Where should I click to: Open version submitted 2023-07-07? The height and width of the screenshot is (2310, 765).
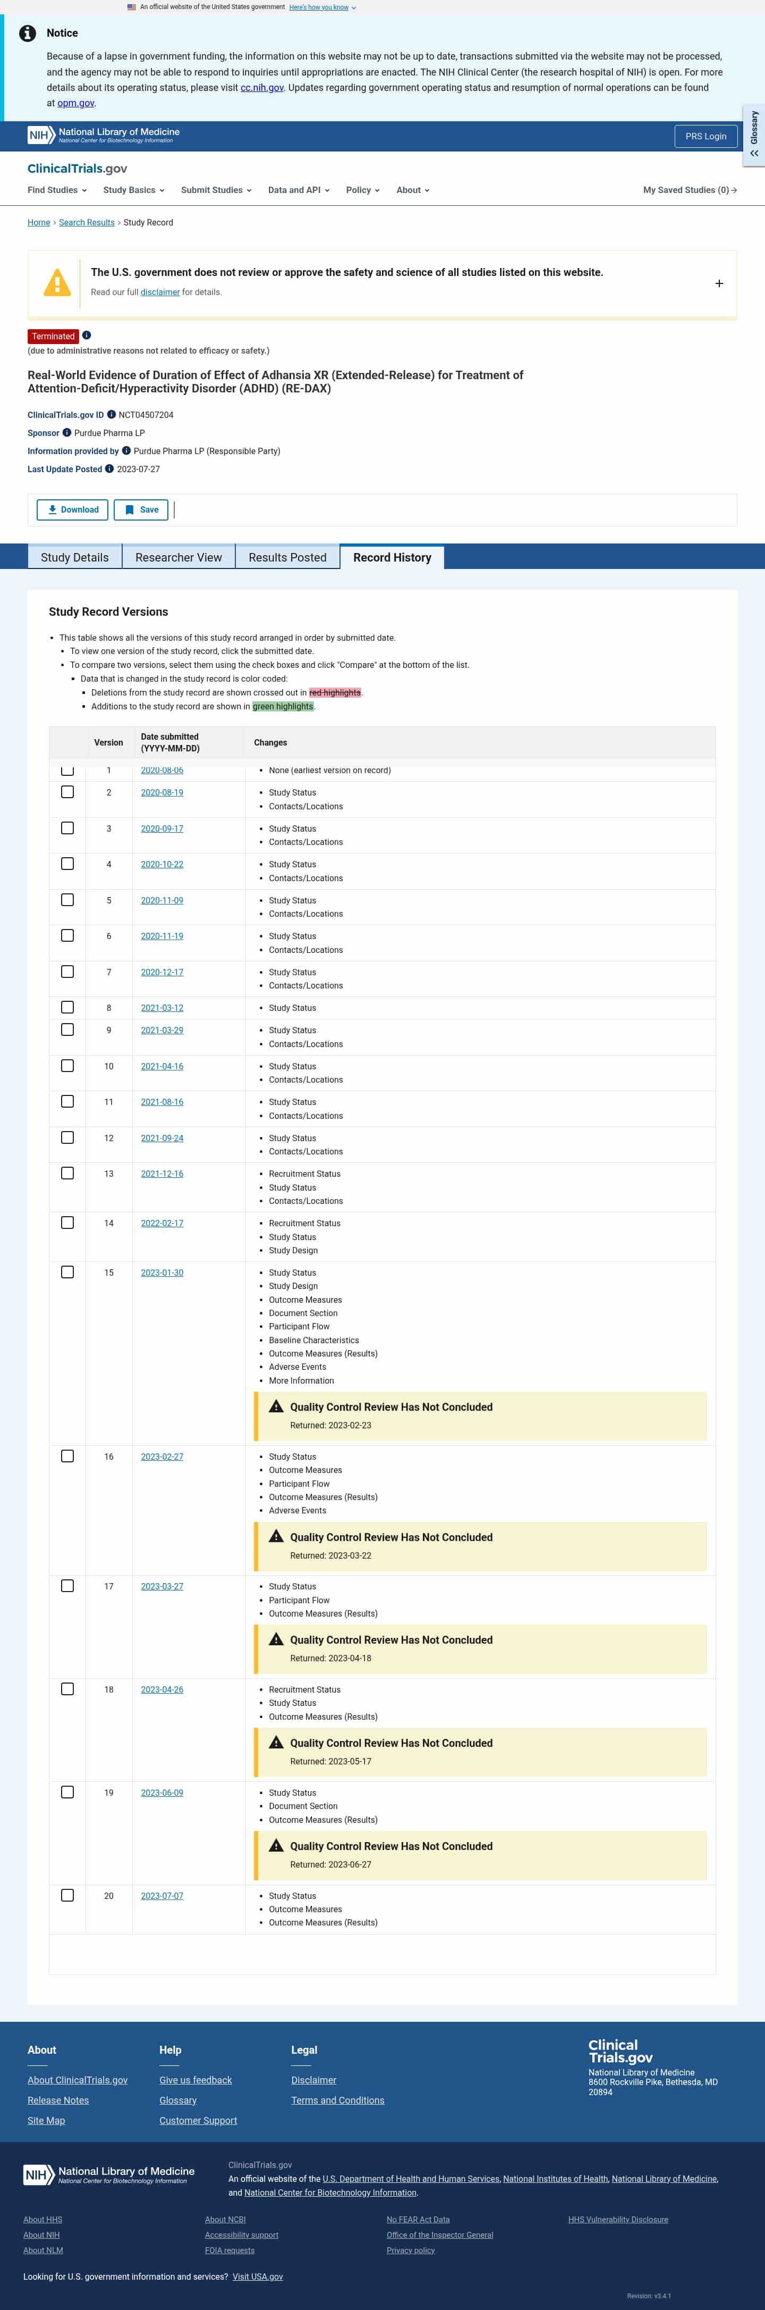162,1896
